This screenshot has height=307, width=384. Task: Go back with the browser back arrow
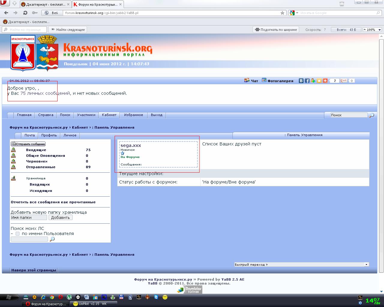point(6,13)
